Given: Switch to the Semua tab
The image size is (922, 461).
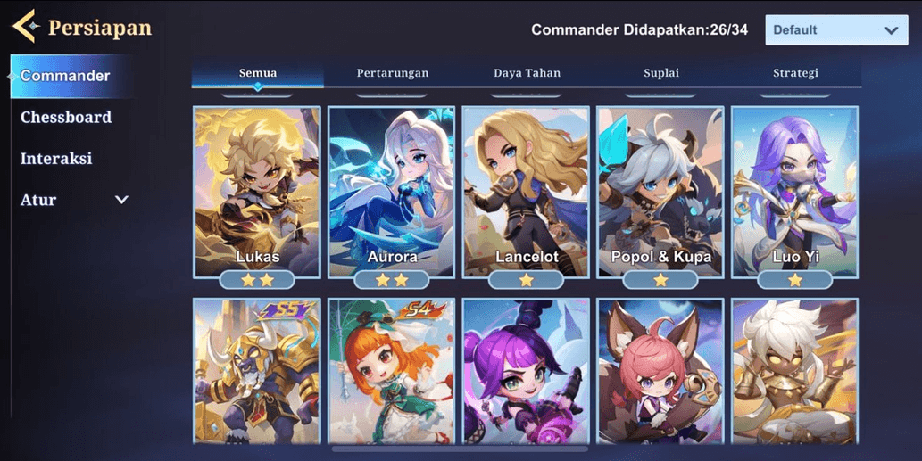Looking at the screenshot, I should [258, 73].
